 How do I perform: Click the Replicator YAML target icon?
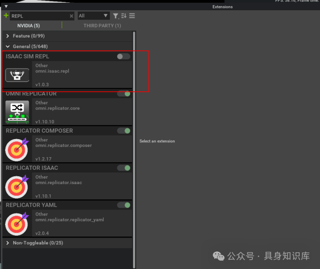pos(17,223)
